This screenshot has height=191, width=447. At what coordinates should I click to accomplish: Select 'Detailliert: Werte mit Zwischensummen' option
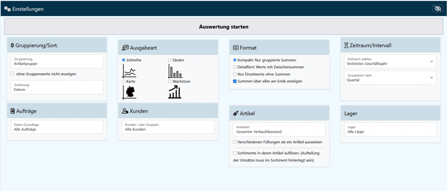235,67
